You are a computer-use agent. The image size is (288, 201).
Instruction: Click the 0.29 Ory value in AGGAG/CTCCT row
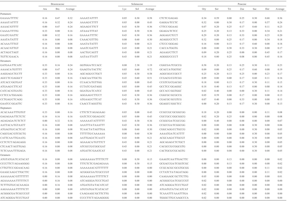204,35
